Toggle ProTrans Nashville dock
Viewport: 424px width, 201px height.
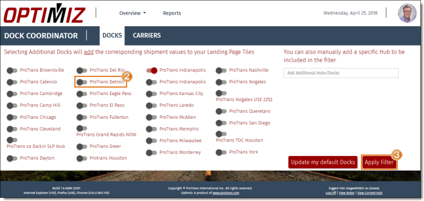tap(221, 70)
